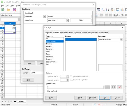Open the New document dropdown arrow

[x=6, y=10]
